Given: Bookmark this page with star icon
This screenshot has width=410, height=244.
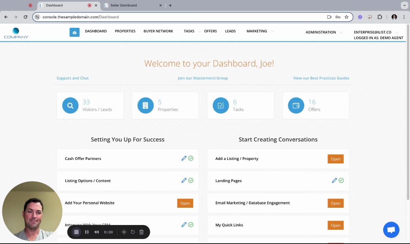Looking at the screenshot, I should click(346, 17).
